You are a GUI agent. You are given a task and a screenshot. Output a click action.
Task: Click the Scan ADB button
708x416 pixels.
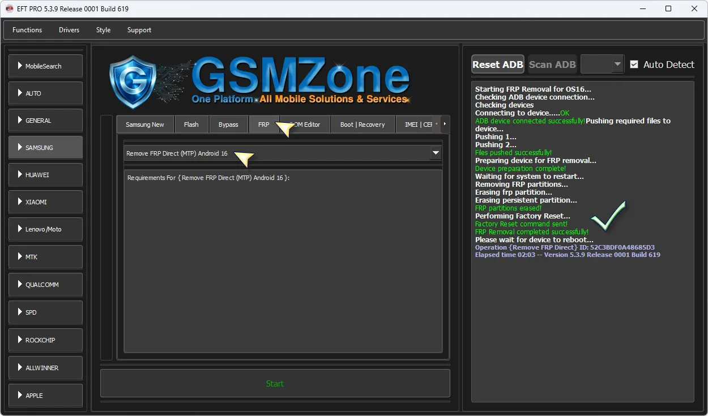coord(552,65)
